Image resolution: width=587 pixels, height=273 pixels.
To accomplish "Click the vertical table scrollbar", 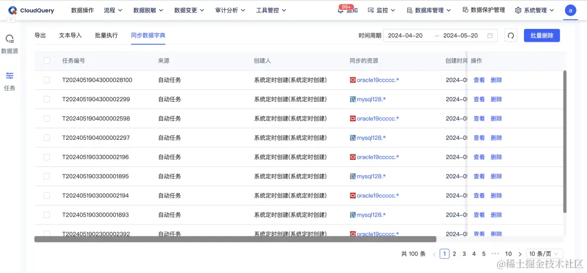I will tap(565, 142).
